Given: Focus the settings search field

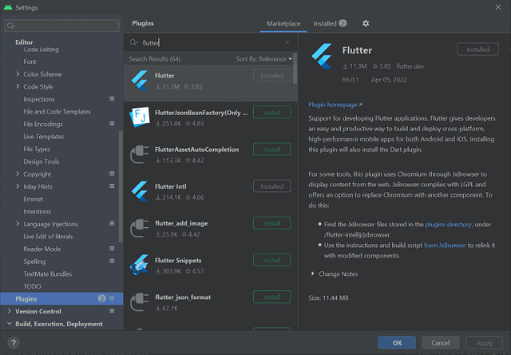Looking at the screenshot, I should [61, 26].
